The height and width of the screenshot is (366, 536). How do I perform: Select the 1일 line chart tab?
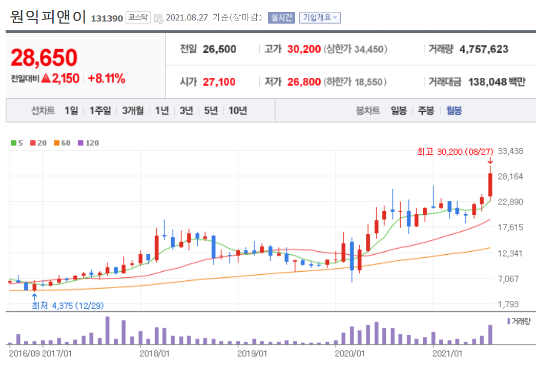click(71, 111)
